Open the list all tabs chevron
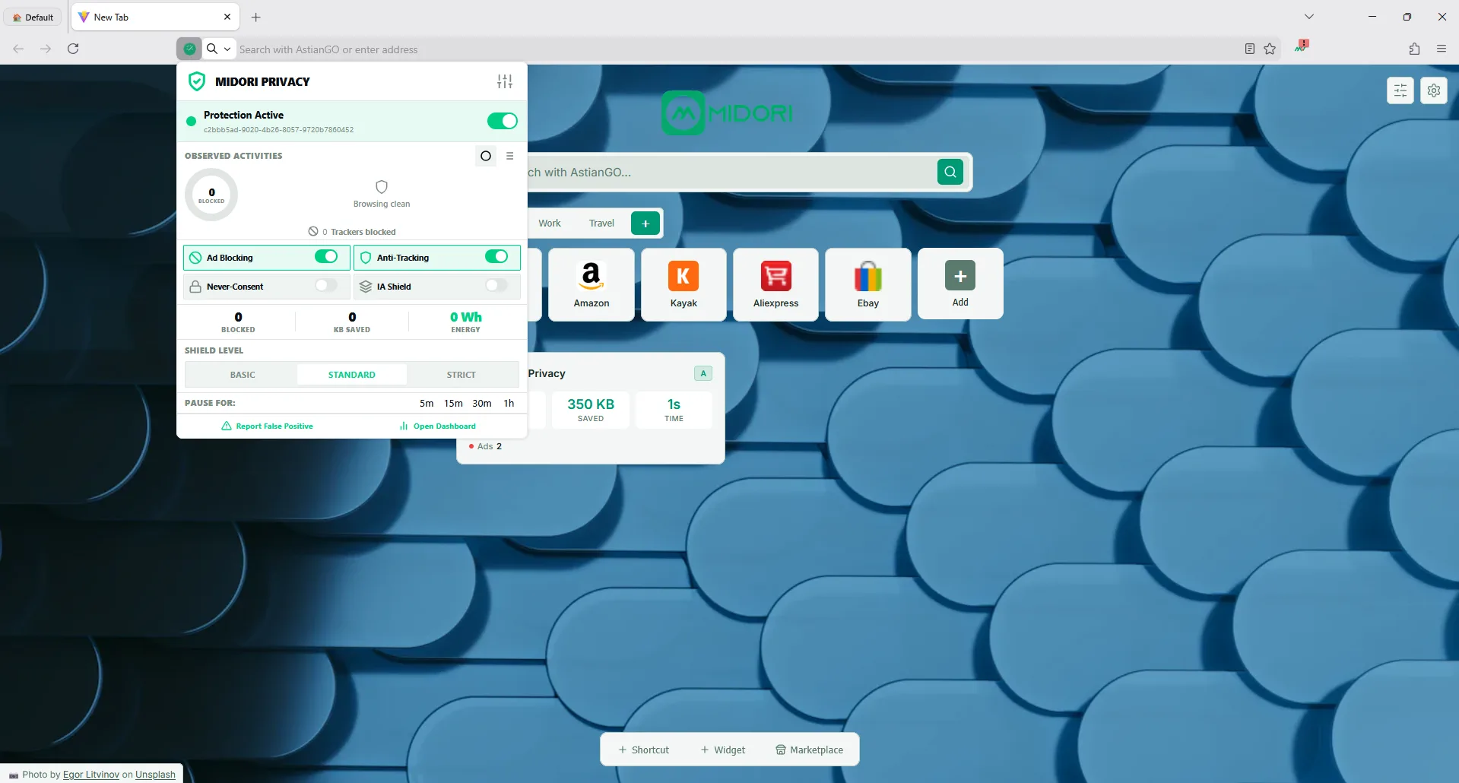Viewport: 1459px width, 783px height. [x=1309, y=17]
